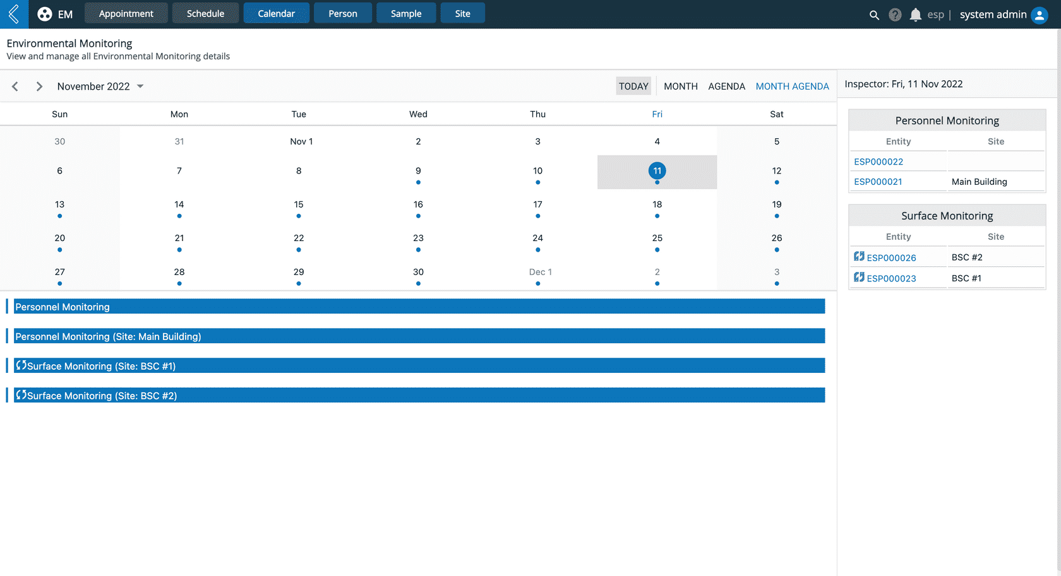Select November 10 on the calendar
The width and height of the screenshot is (1061, 576).
pos(537,171)
